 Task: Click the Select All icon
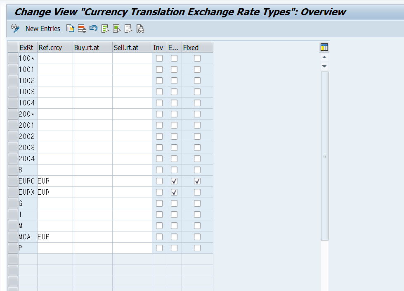coord(105,29)
